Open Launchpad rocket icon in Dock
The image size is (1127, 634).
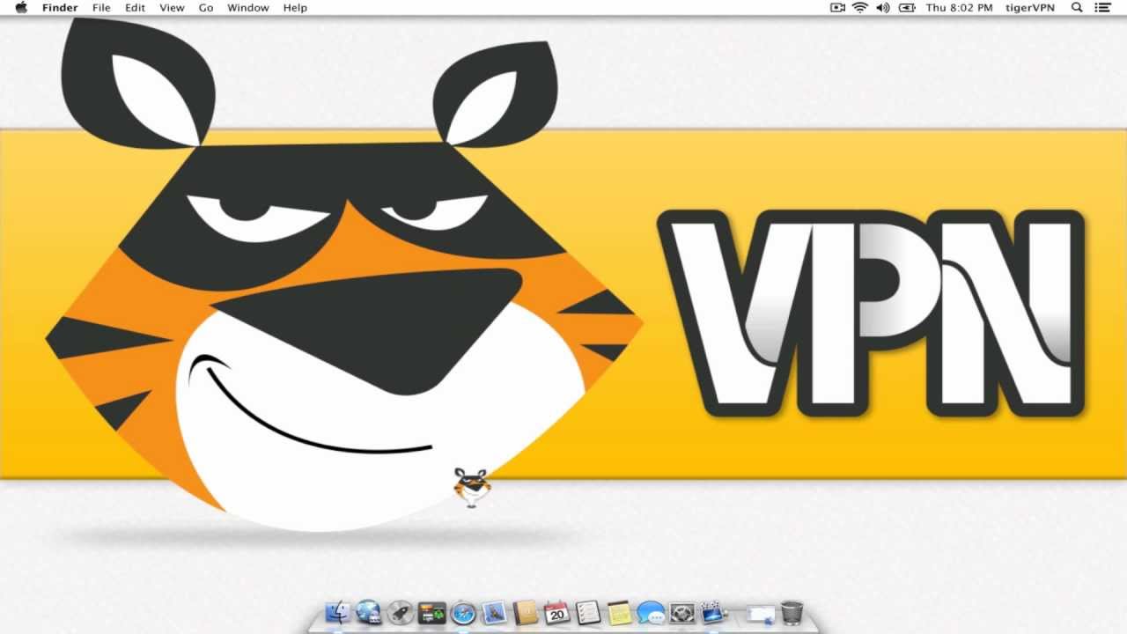click(401, 613)
